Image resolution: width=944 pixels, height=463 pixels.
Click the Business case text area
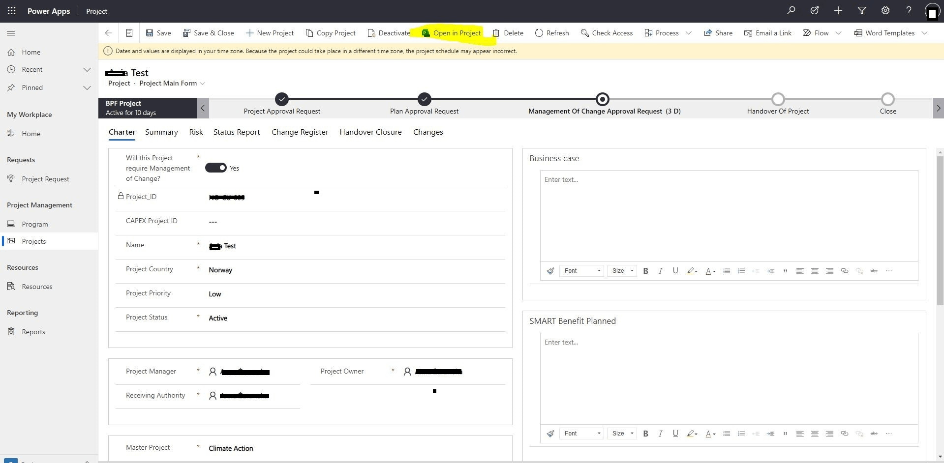[x=729, y=216]
